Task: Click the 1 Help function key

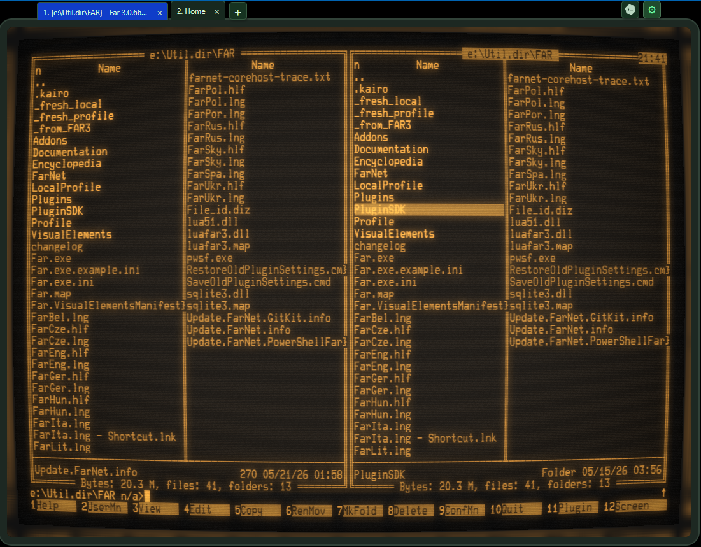Action: pyautogui.click(x=53, y=506)
